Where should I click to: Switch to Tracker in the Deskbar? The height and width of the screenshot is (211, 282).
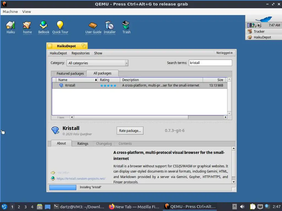click(x=264, y=31)
